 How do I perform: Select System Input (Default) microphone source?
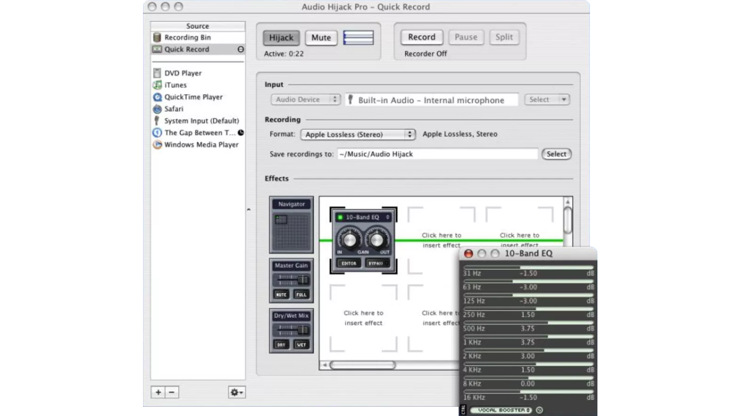click(197, 121)
